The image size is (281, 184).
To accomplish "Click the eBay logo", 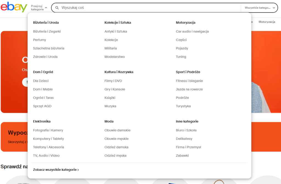I will tap(14, 7).
